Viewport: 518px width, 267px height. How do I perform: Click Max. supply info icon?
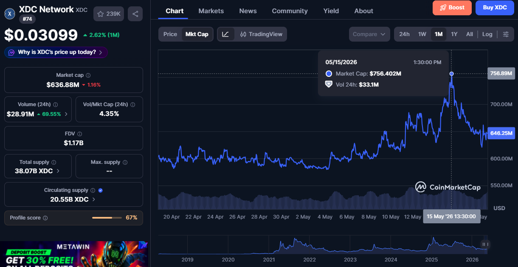point(125,162)
